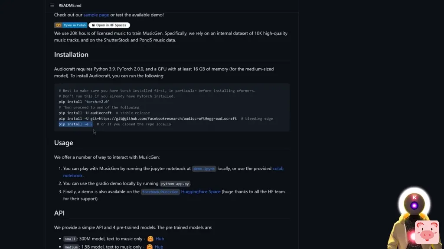
Task: Open the Hub link for medium model
Action: [159, 247]
